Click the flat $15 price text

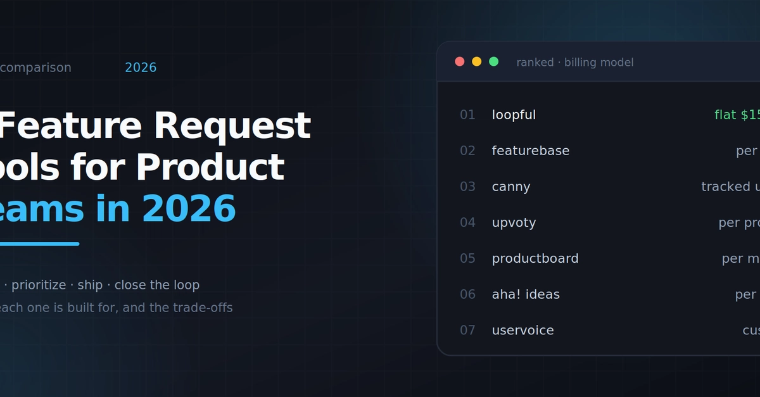(x=737, y=115)
